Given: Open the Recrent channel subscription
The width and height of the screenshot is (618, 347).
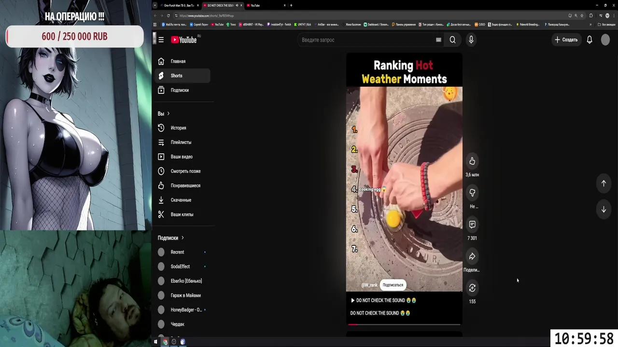Looking at the screenshot, I should (x=183, y=252).
